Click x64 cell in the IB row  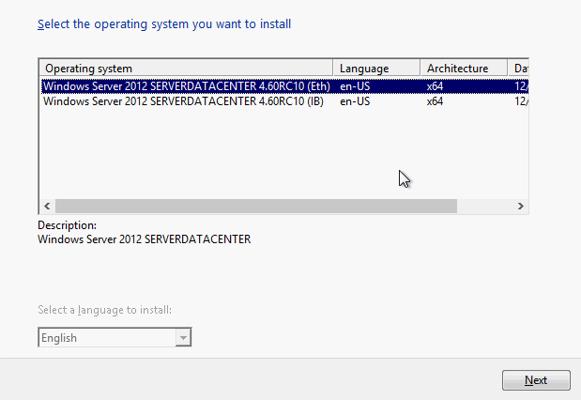pyautogui.click(x=435, y=101)
